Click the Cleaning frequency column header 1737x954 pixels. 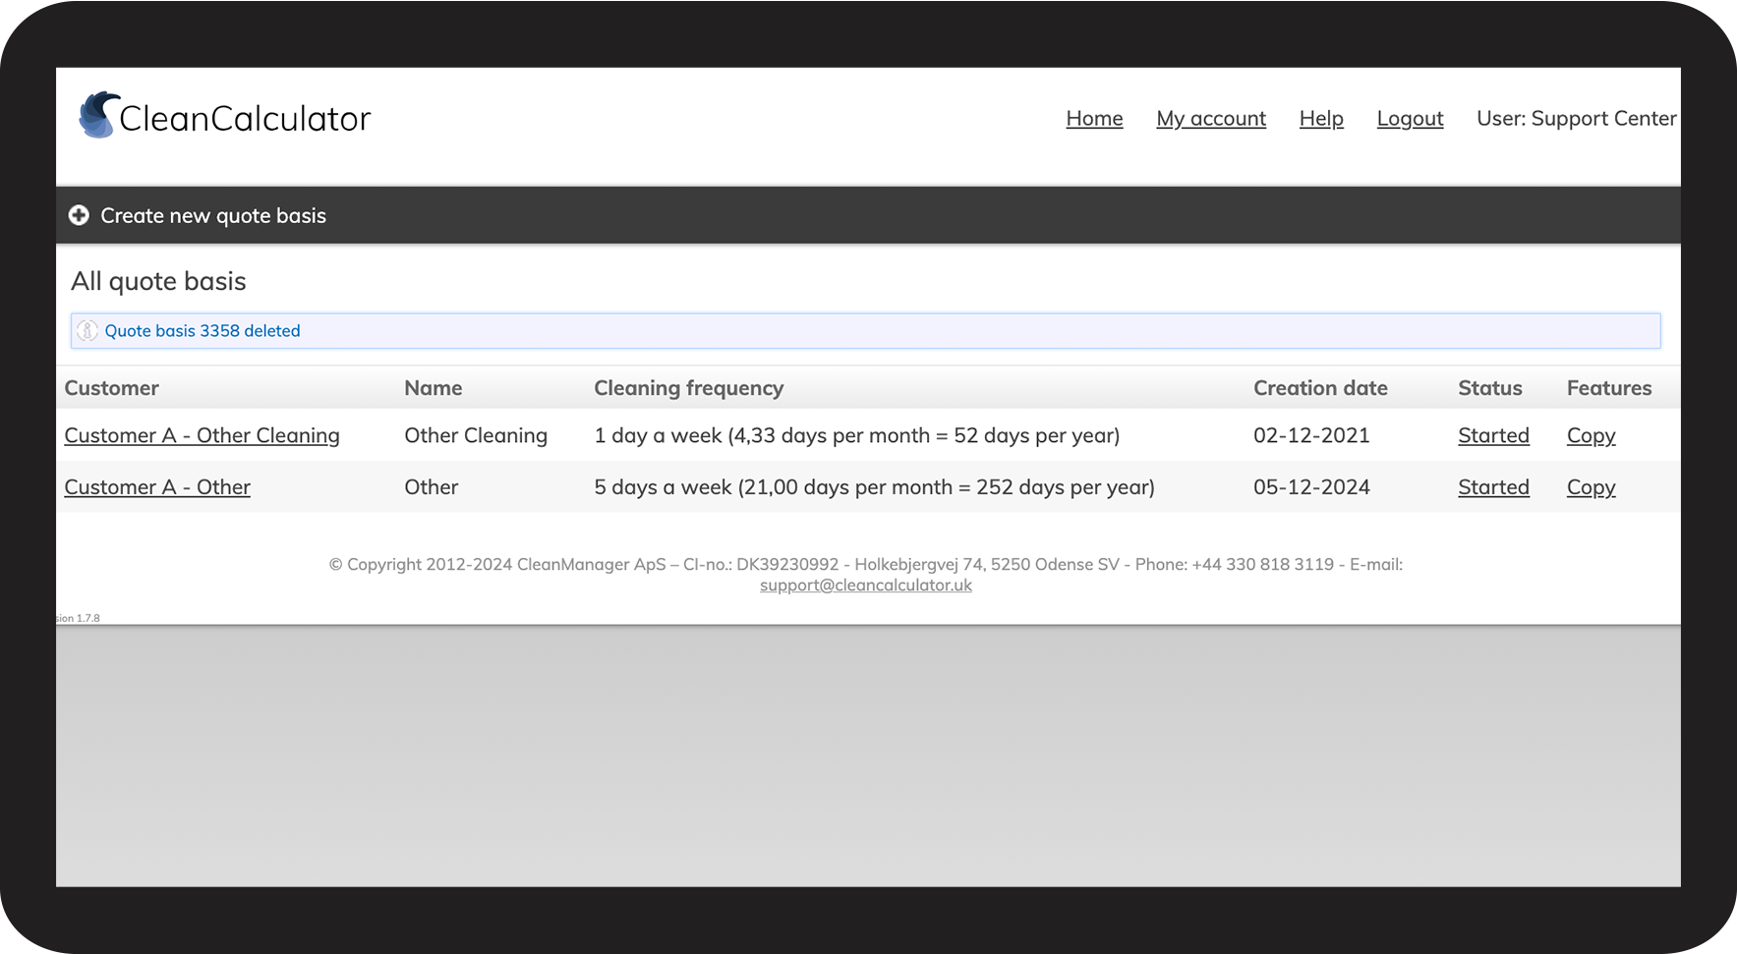point(688,388)
